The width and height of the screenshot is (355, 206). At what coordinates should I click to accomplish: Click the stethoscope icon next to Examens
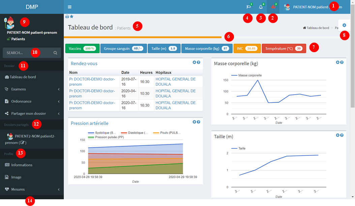tap(6, 89)
